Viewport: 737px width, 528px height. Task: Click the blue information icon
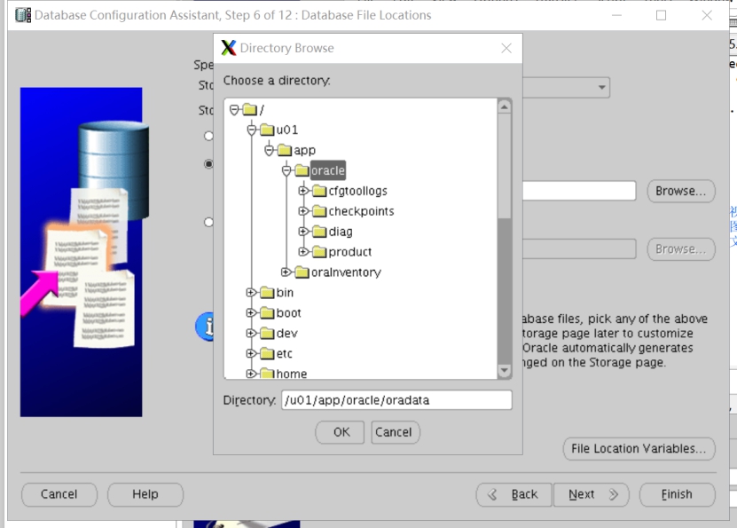coord(205,327)
